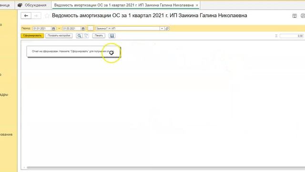Click the Печать button
Viewport: 305px width, 172px height.
(x=99, y=36)
